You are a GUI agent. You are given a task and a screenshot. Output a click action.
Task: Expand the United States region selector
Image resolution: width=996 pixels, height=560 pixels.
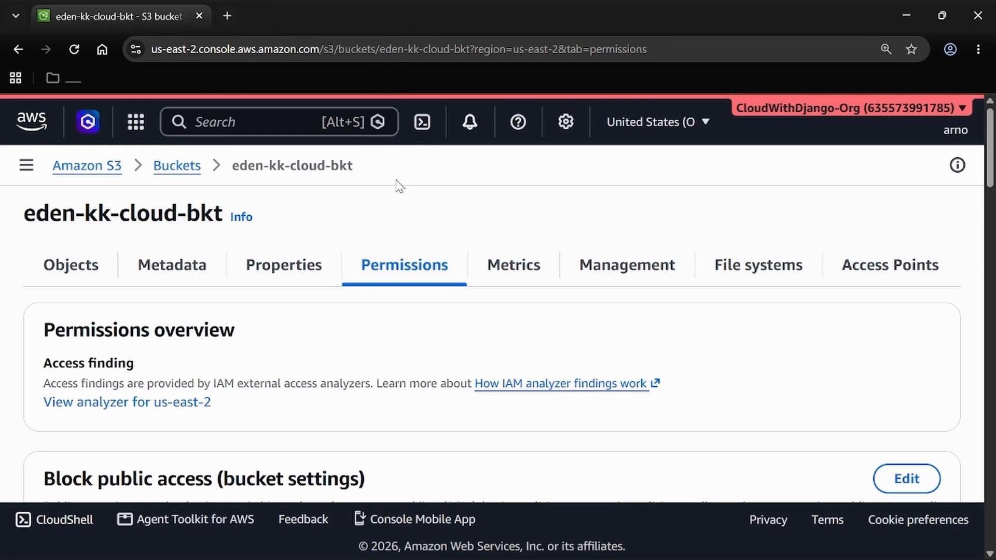click(658, 122)
